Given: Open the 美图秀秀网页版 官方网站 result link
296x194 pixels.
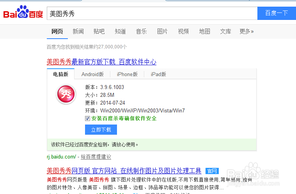Looking at the screenshot, I should [x=124, y=171].
